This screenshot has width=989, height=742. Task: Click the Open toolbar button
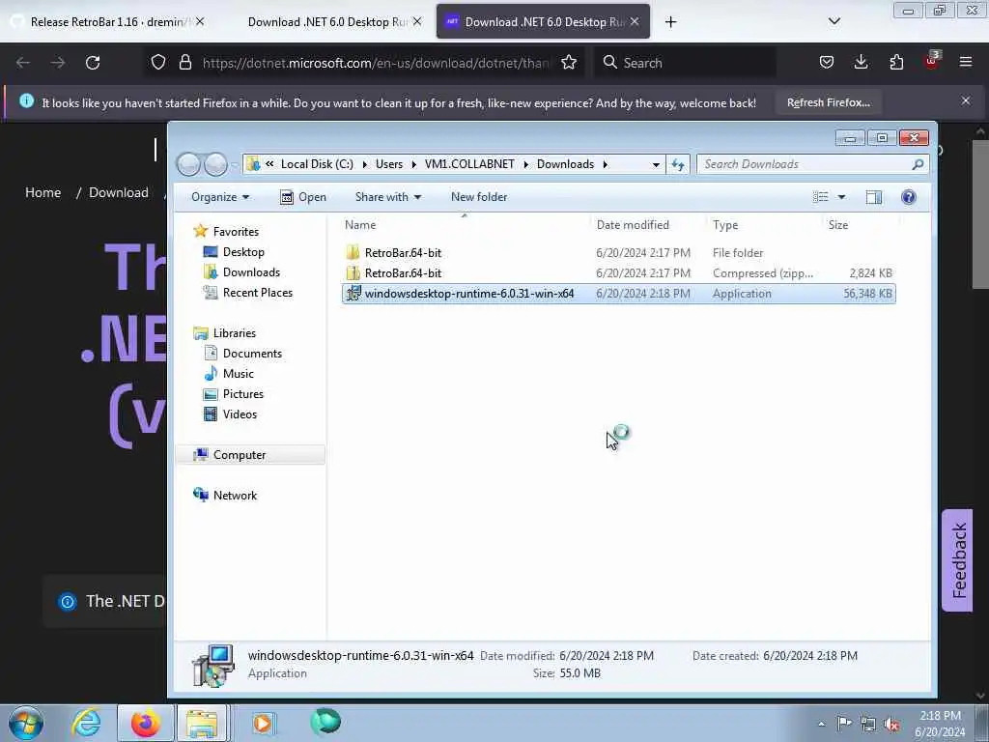302,197
